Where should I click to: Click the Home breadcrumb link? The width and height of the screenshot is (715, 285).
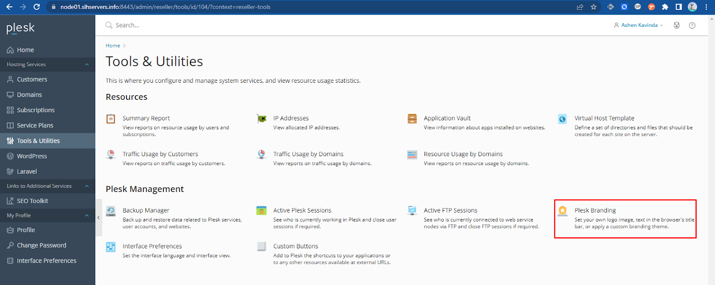pos(113,46)
